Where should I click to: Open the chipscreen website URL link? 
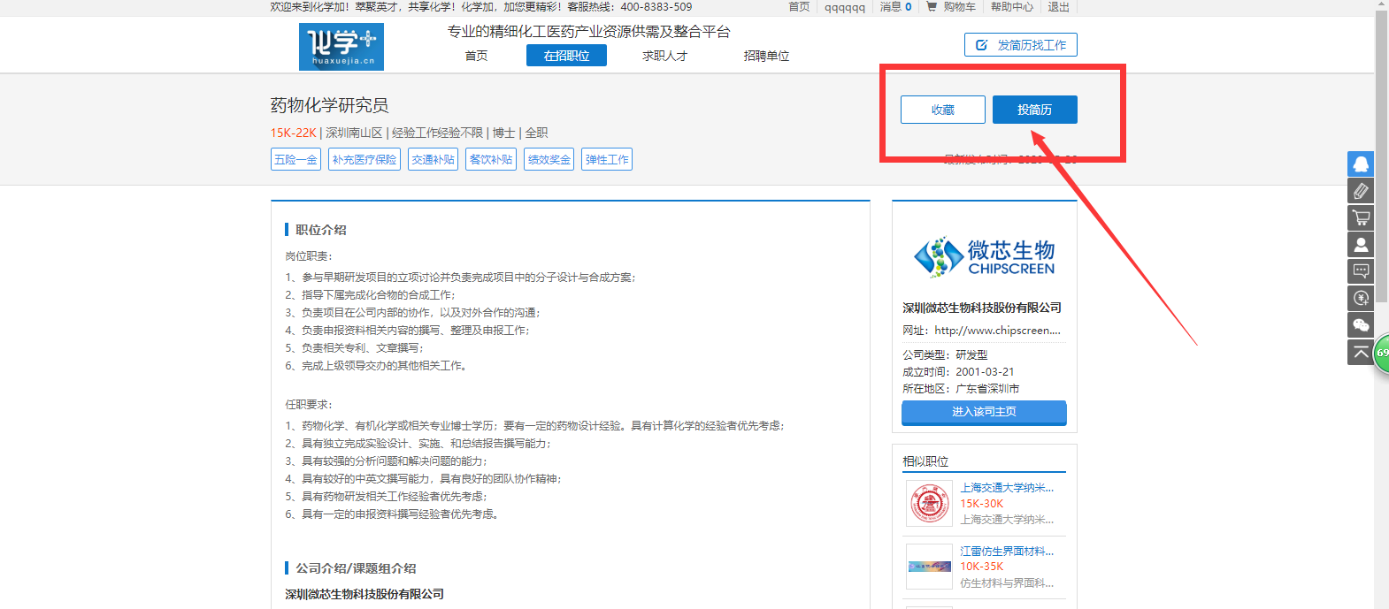997,331
